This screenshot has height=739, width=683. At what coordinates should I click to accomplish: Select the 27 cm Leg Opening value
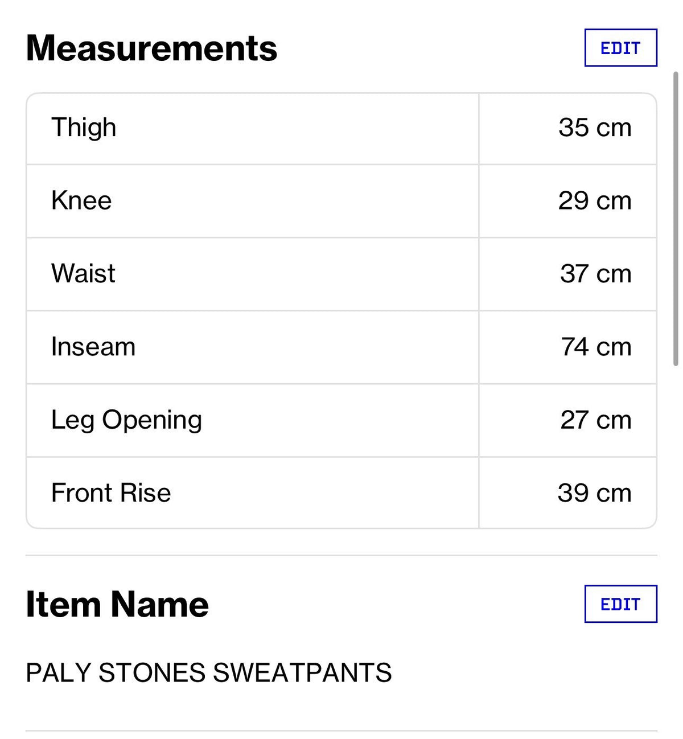coord(595,420)
